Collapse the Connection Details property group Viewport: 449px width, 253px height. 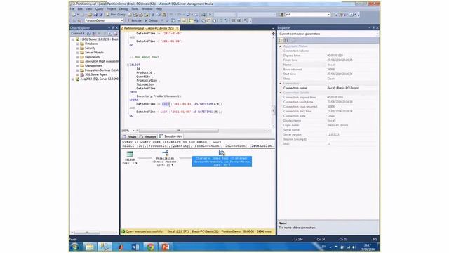pos(280,93)
